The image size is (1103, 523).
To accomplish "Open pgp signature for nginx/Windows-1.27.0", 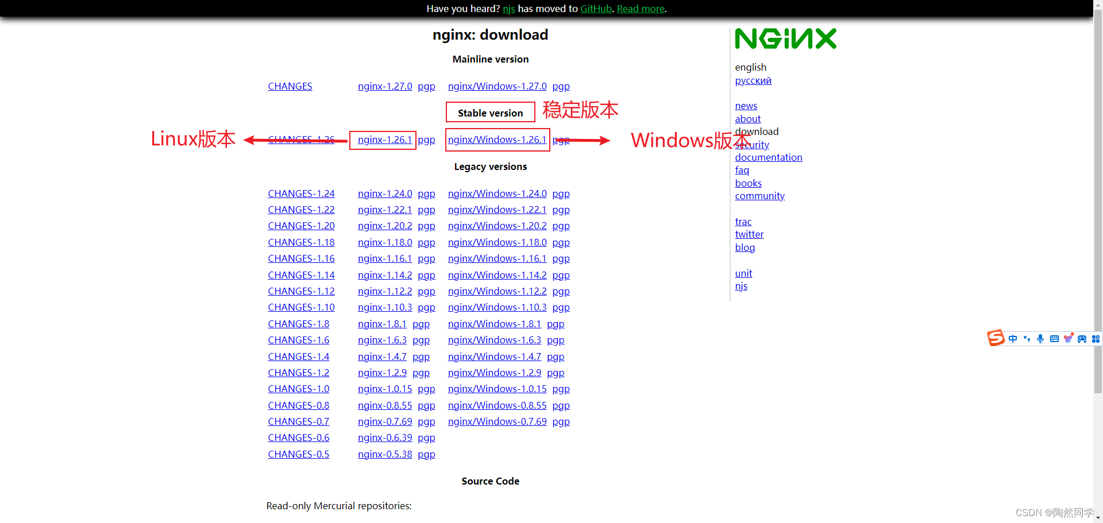I will [561, 86].
